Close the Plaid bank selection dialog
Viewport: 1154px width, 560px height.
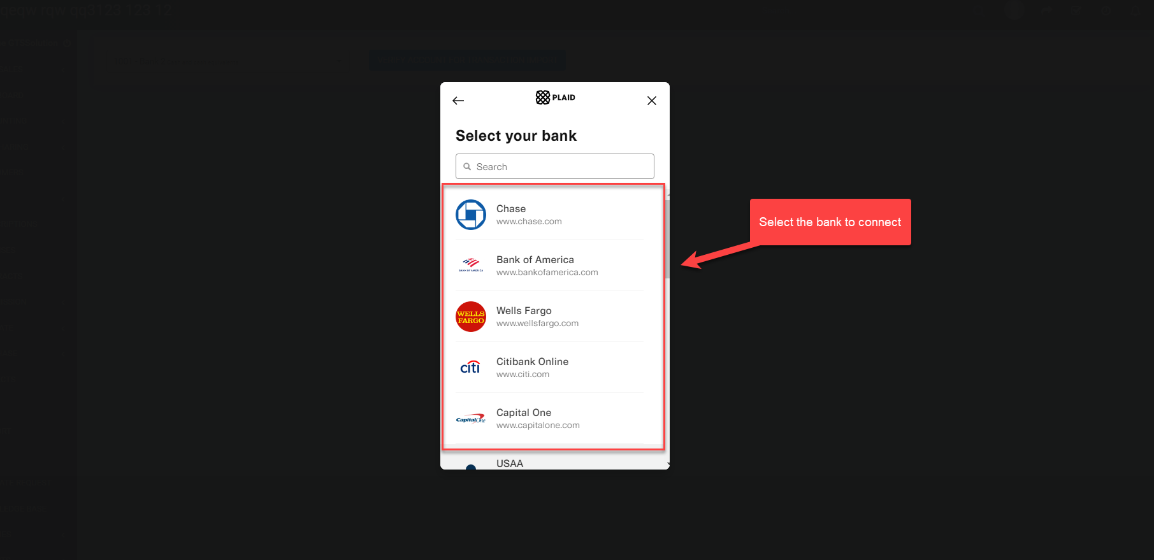[x=652, y=101]
